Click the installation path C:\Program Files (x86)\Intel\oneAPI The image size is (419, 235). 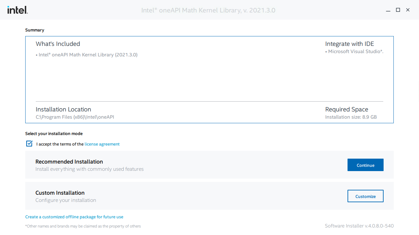pos(75,117)
